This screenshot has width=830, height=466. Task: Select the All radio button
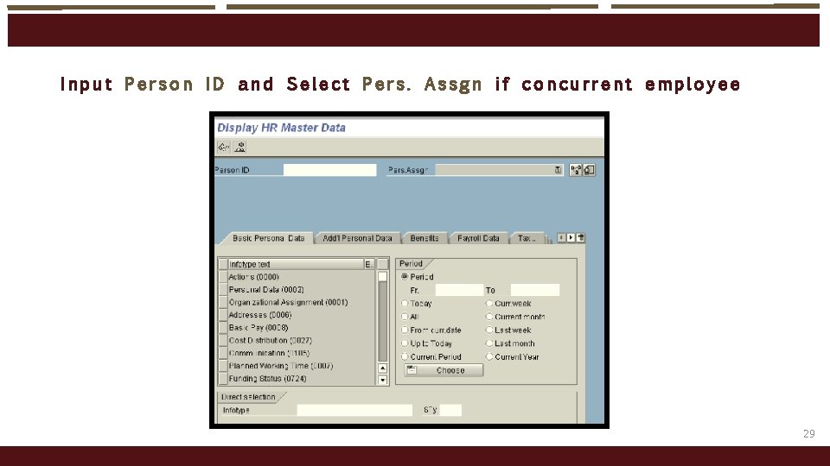[x=405, y=317]
